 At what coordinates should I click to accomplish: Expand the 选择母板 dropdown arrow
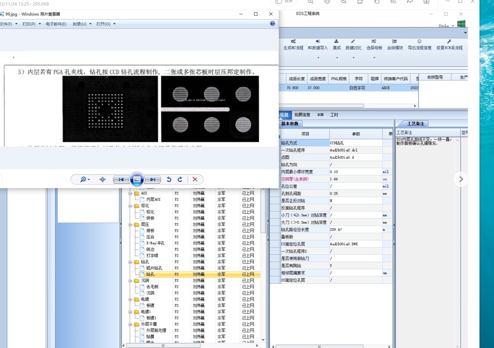coord(374,58)
